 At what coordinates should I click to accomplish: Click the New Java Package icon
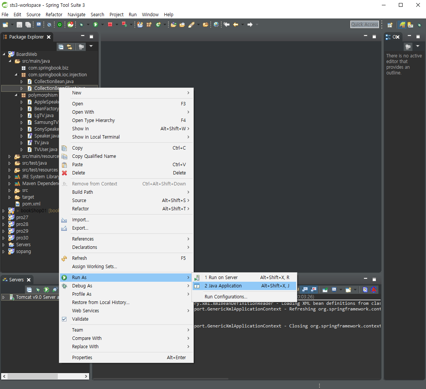[149, 25]
